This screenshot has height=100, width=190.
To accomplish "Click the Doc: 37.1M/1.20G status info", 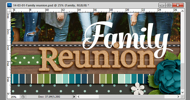I will pyautogui.click(x=49, y=97).
